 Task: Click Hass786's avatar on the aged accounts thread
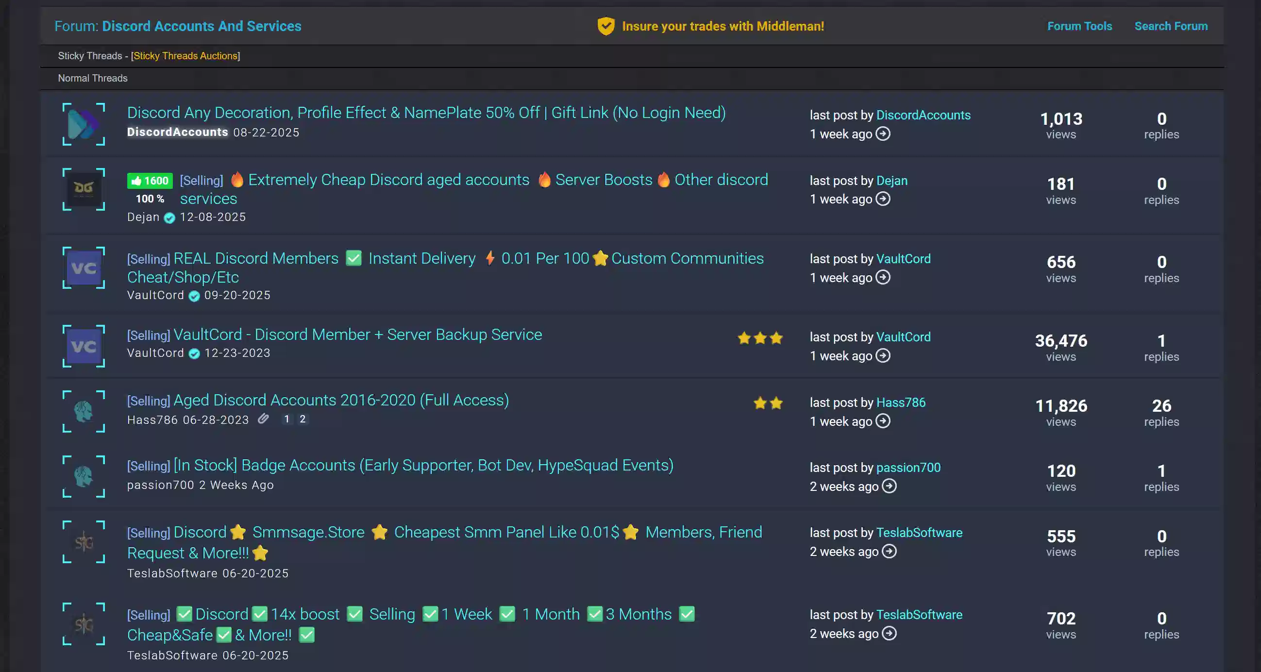click(x=83, y=412)
